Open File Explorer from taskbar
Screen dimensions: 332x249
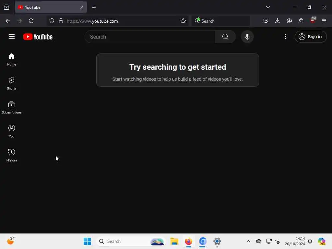[174, 241]
